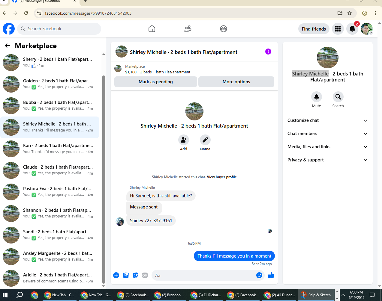
Task: Open the Sherry conversation
Action: (50, 62)
